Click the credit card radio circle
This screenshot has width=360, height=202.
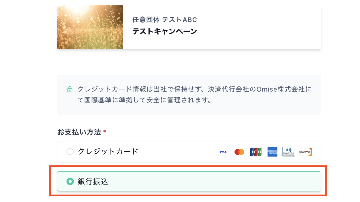point(70,152)
